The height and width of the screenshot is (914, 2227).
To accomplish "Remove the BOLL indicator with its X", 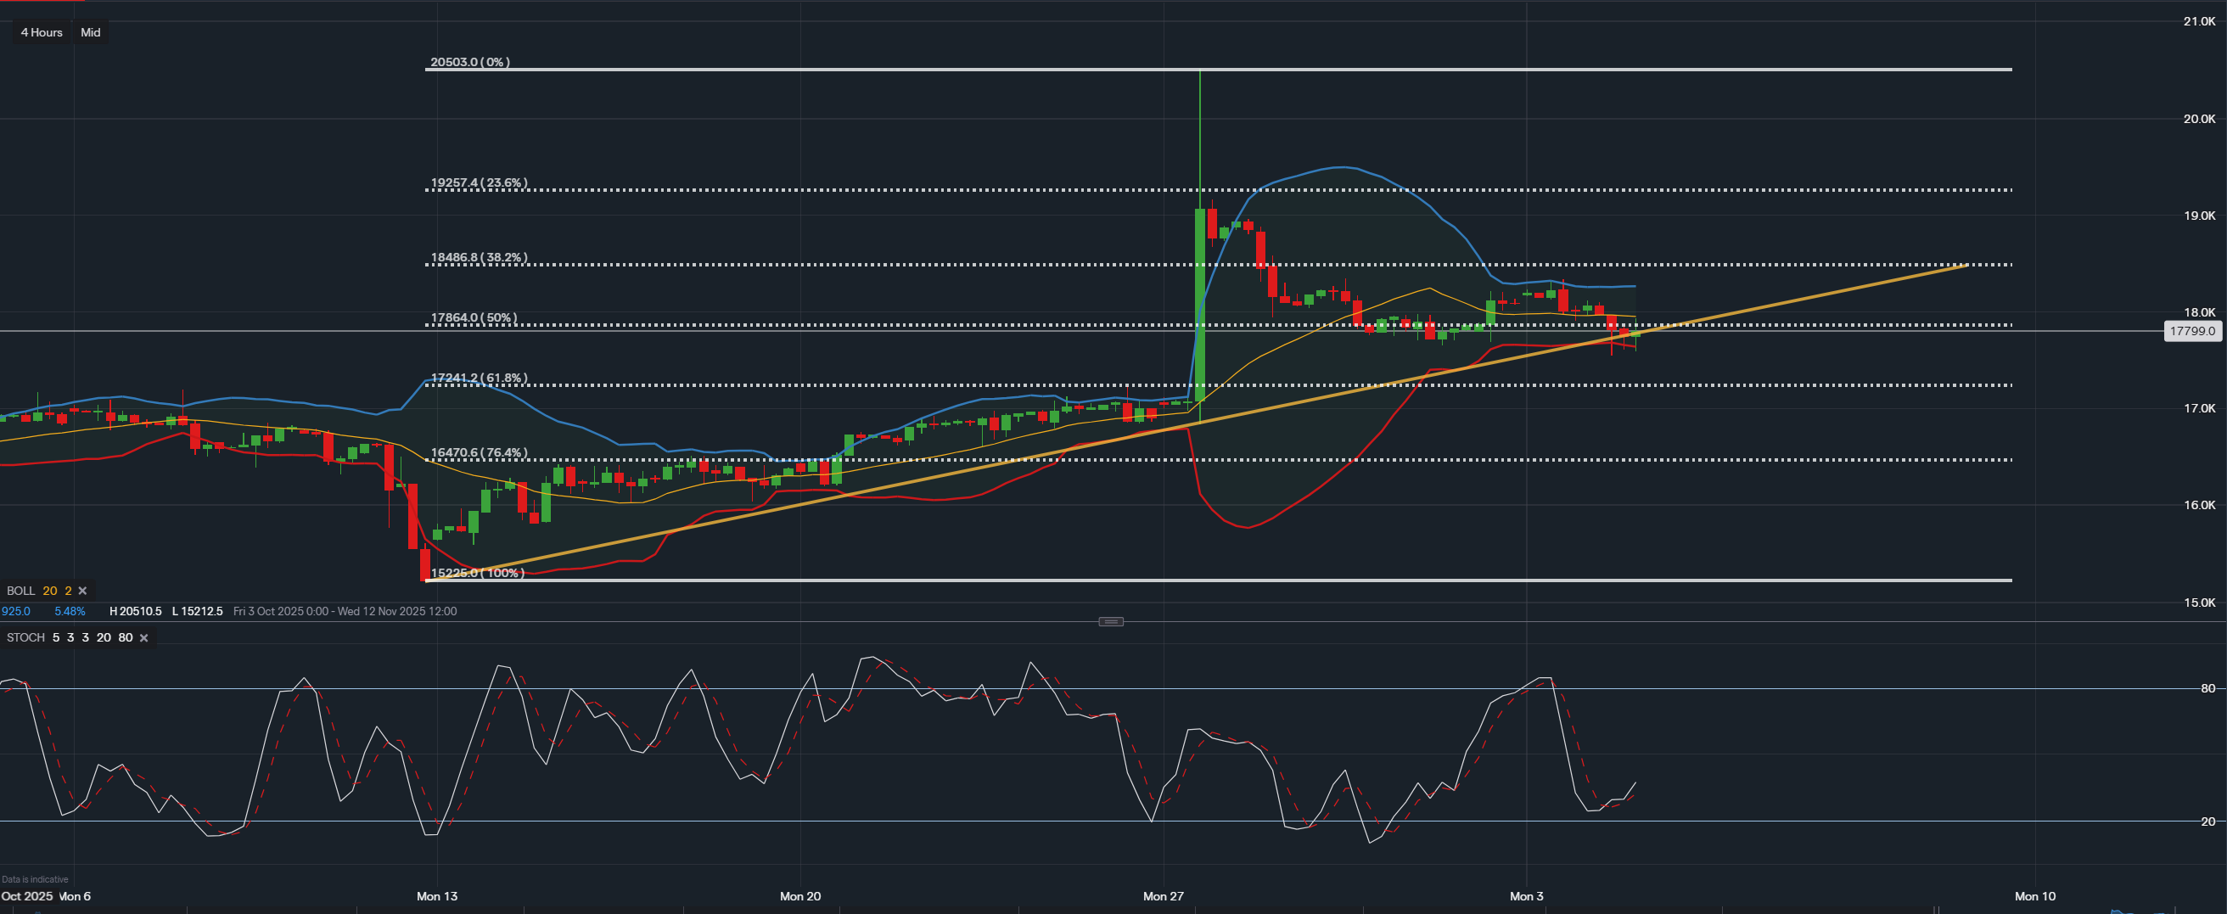I will [x=83, y=591].
